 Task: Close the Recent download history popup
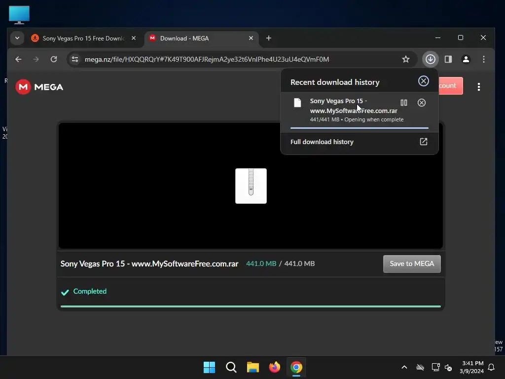pos(423,81)
